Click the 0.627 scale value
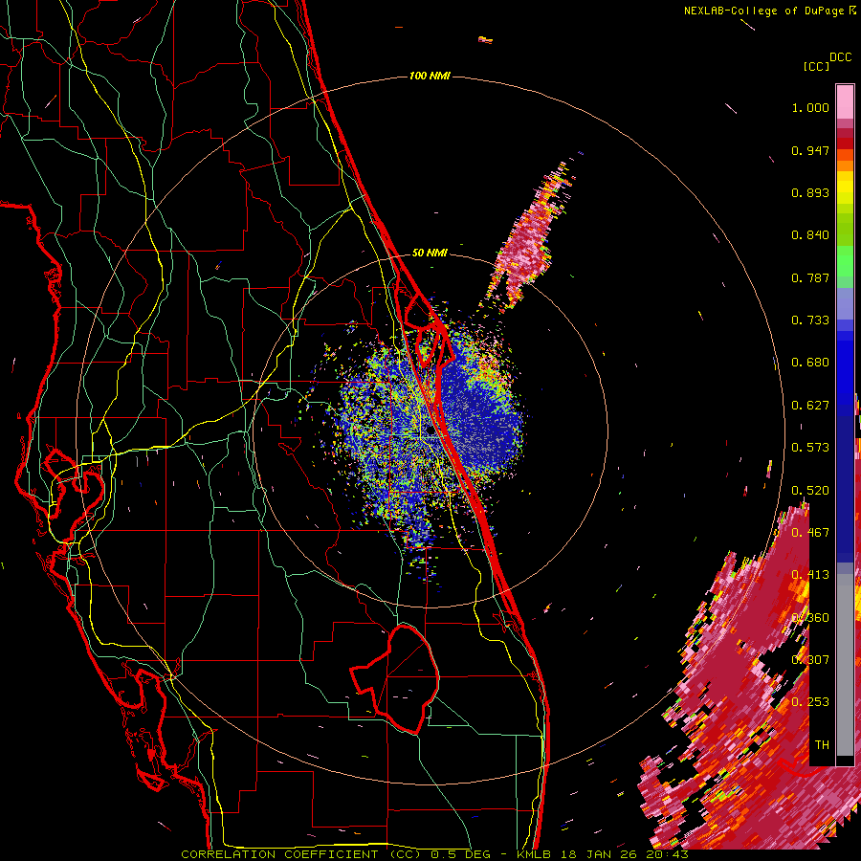The width and height of the screenshot is (861, 861). pyautogui.click(x=810, y=406)
